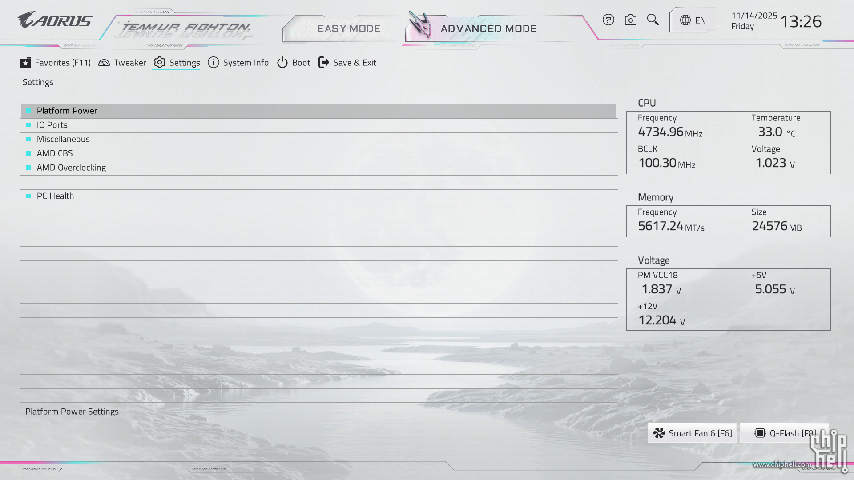
Task: Click the help question mark icon
Action: tap(608, 20)
